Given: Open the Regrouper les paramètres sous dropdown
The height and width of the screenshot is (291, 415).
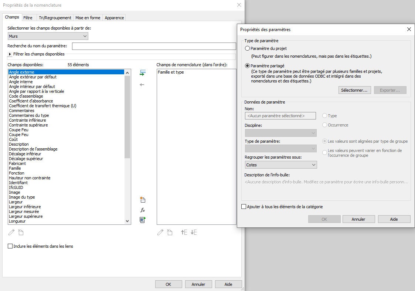Looking at the screenshot, I should [x=280, y=165].
